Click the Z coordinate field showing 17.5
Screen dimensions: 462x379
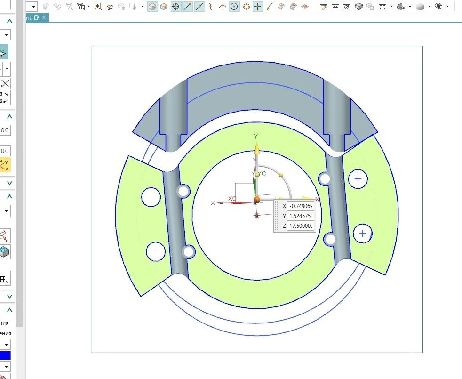[301, 226]
